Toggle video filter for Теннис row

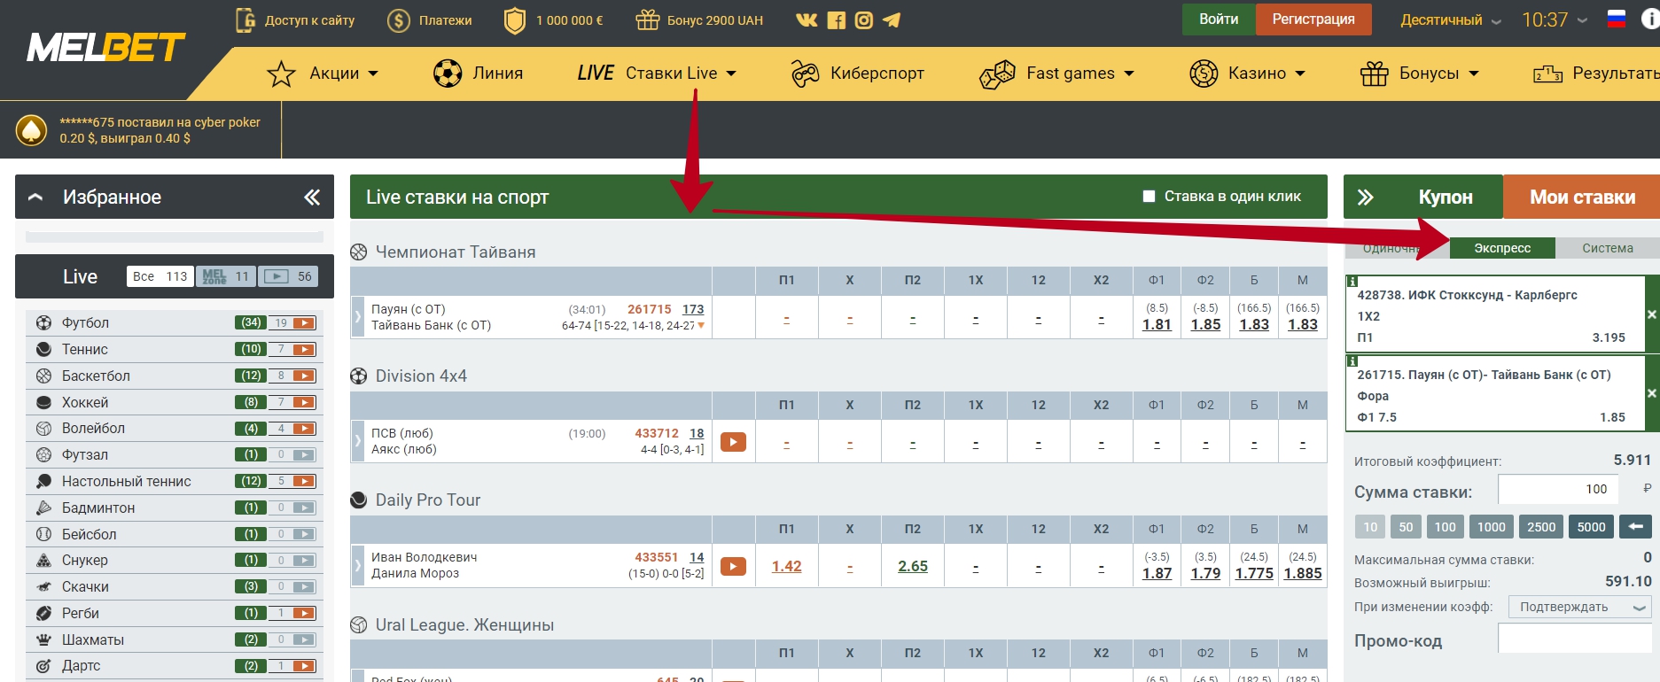[x=304, y=350]
